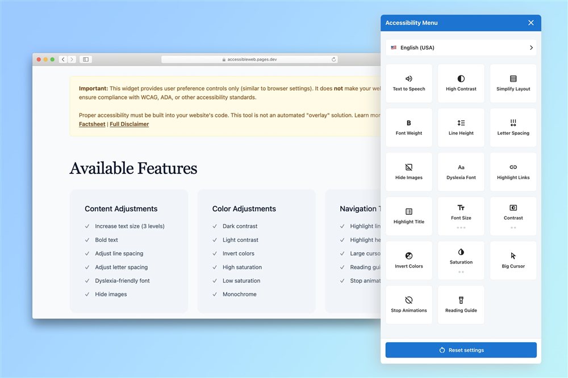
Task: Click the 'Important:' warning label
Action: 94,88
